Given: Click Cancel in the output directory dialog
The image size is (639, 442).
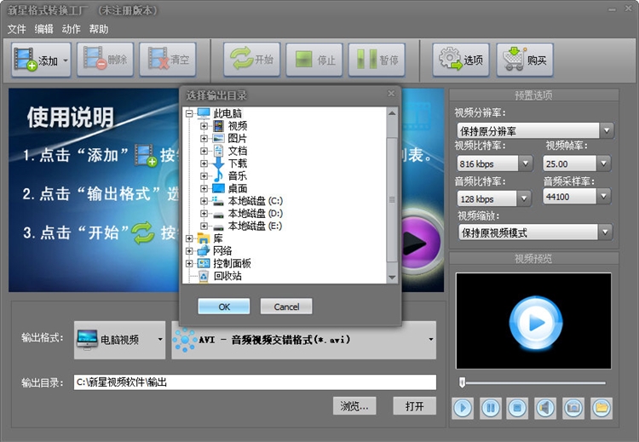Looking at the screenshot, I should [x=286, y=307].
